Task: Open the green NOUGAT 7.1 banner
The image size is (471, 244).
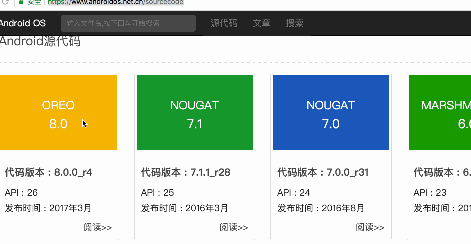Action: 195,113
